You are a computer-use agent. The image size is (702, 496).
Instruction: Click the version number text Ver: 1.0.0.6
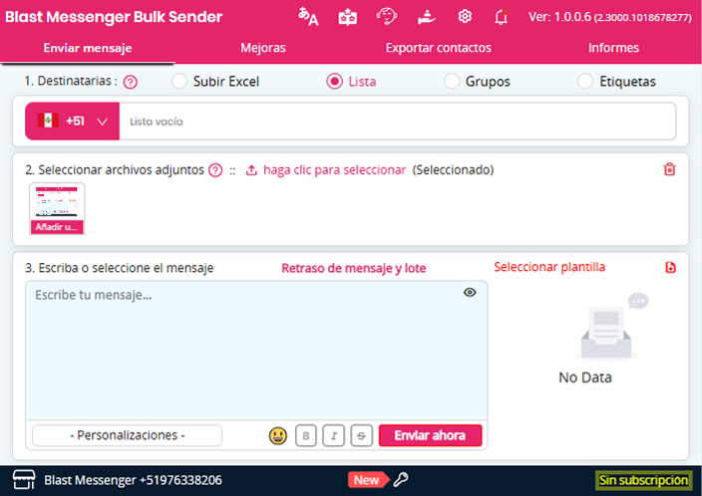pos(559,17)
